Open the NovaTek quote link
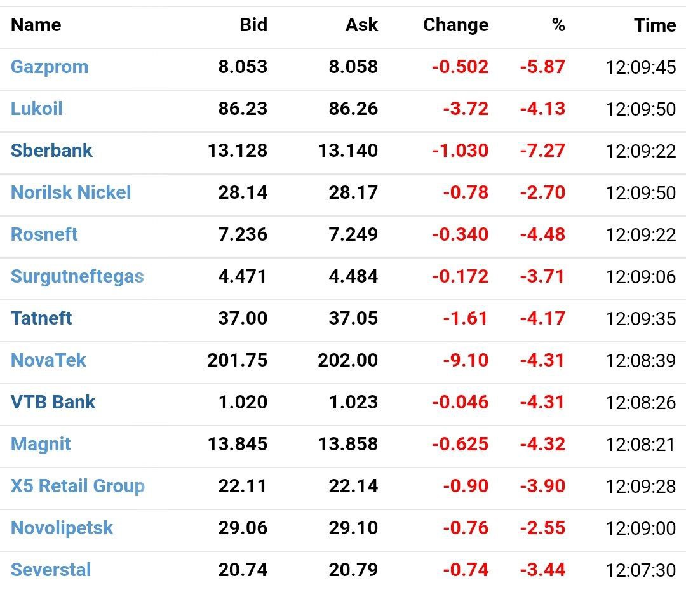This screenshot has height=592, width=686. pos(48,360)
